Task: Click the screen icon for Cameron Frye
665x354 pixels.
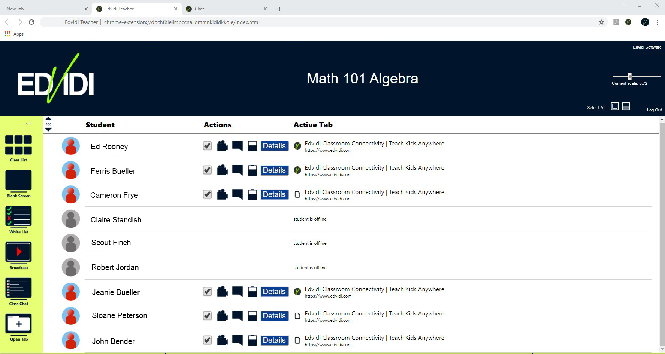Action: (x=253, y=194)
